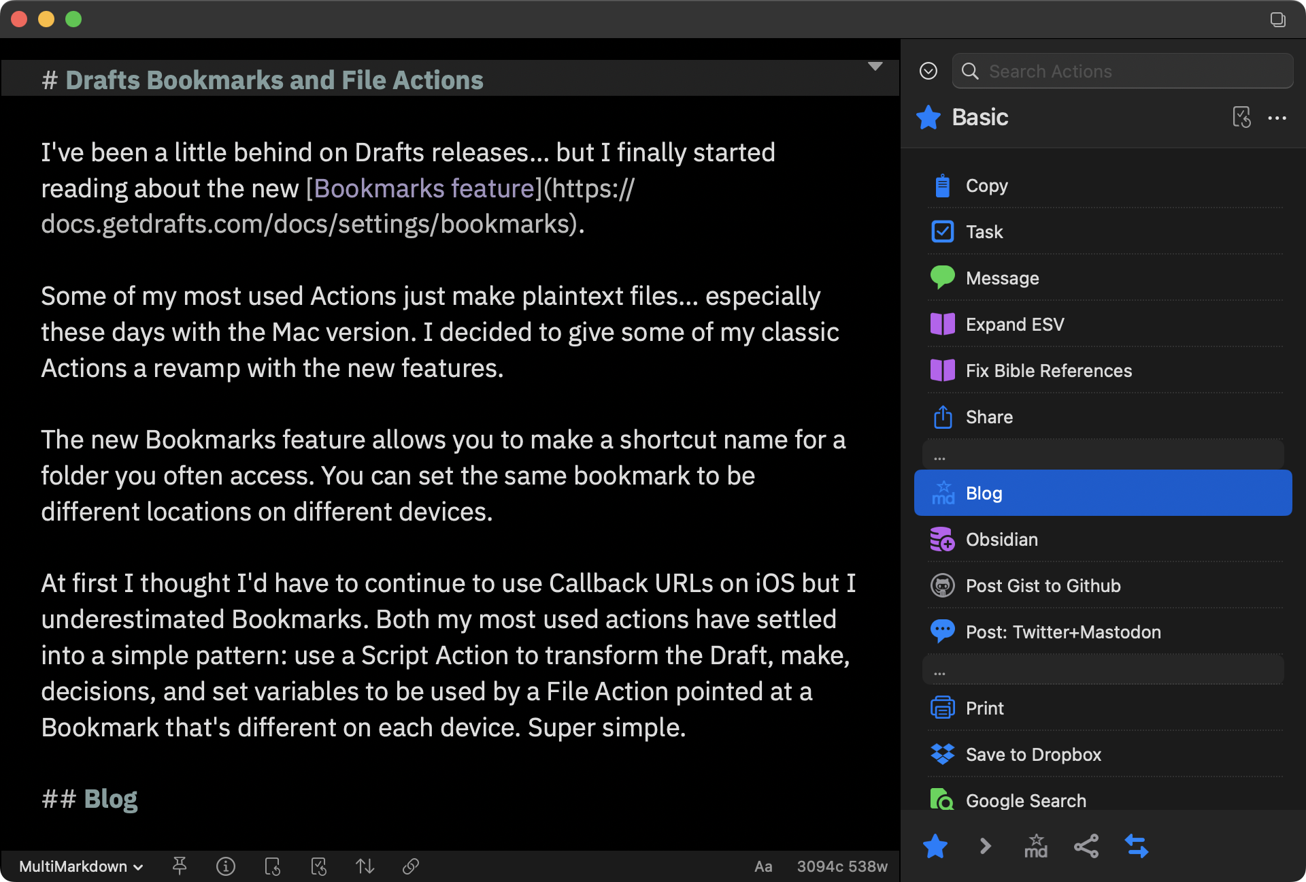Run the Fix Bible References action
Image resolution: width=1306 pixels, height=882 pixels.
coord(1103,371)
